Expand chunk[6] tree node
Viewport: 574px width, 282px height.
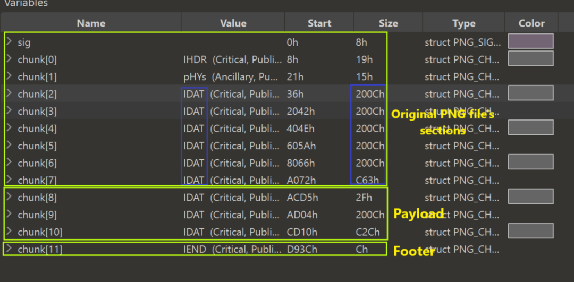(10, 163)
